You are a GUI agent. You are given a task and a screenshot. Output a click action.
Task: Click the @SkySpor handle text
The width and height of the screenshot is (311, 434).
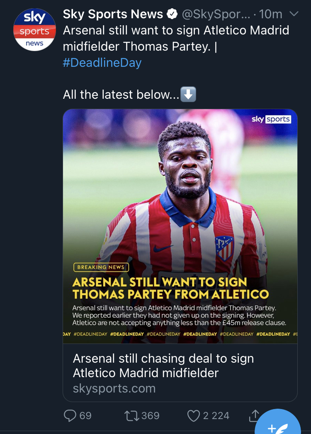click(x=216, y=15)
